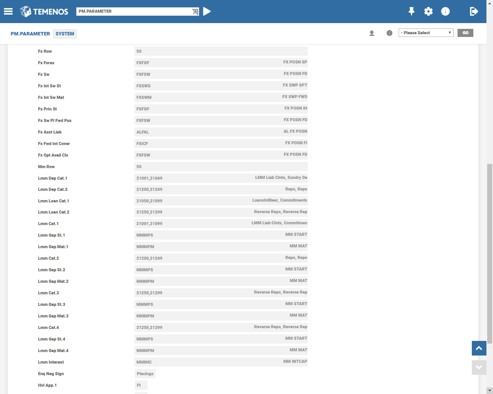Click the logout icon
This screenshot has height=394, width=493.
pyautogui.click(x=474, y=12)
